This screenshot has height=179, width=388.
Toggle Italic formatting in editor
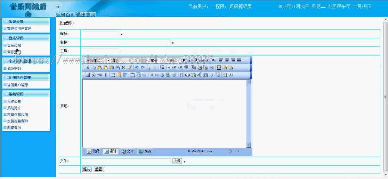(190, 60)
